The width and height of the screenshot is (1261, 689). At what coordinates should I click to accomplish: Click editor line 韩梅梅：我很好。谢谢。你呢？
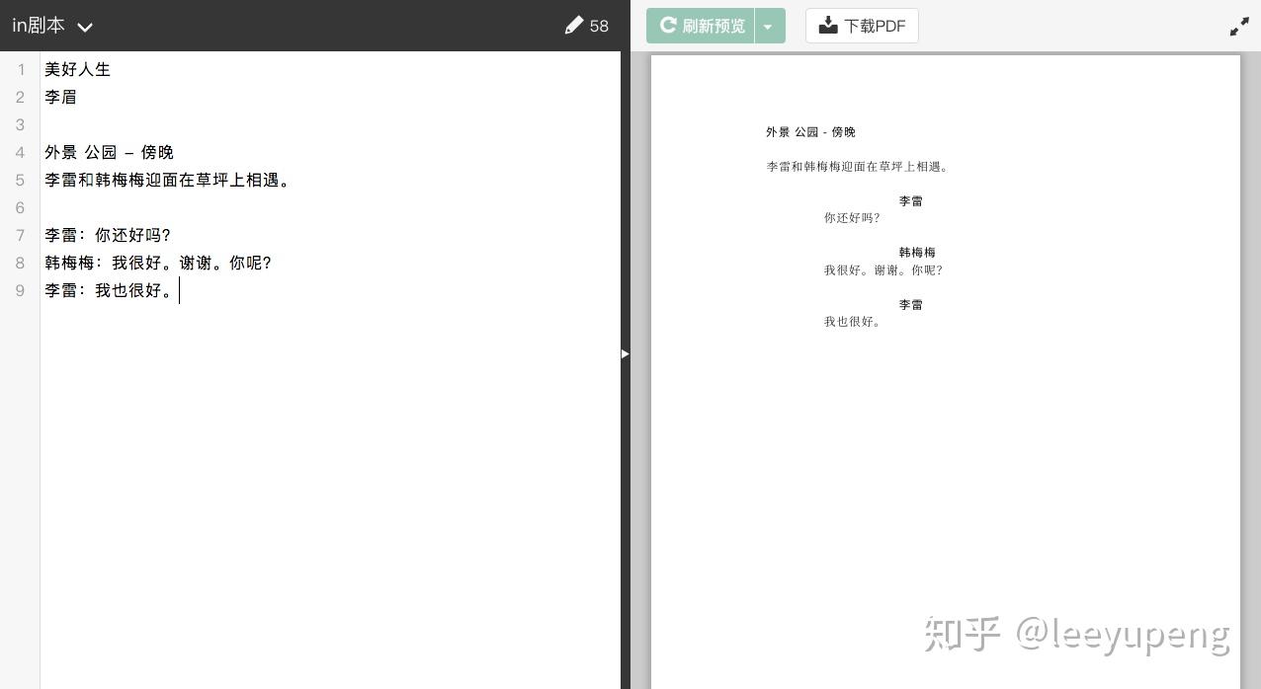pyautogui.click(x=158, y=263)
